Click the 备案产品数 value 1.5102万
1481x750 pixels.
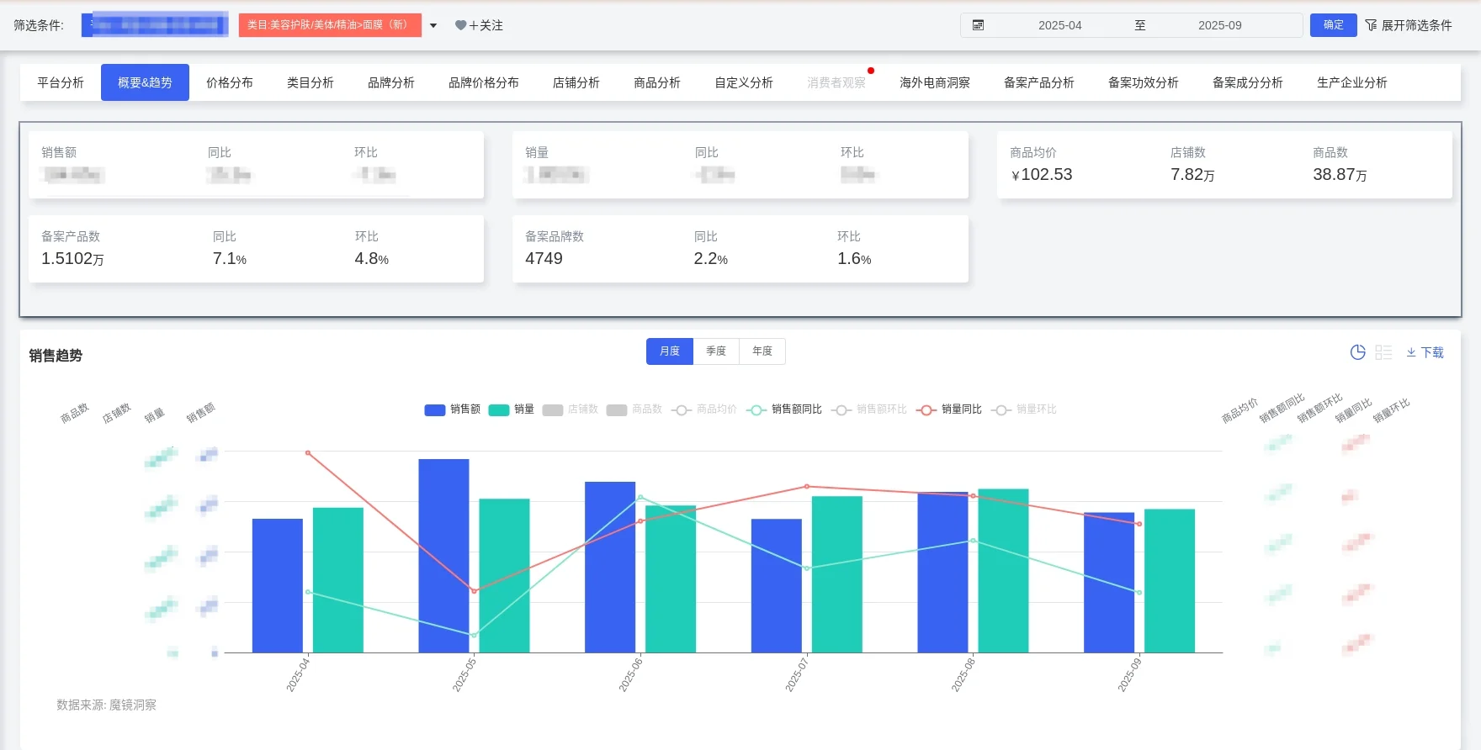[72, 259]
